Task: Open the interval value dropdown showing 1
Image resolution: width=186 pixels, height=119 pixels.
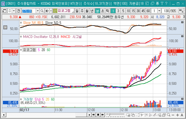Action: pyautogui.click(x=159, y=11)
